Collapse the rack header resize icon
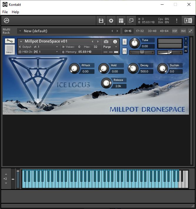 pyautogui.click(x=190, y=31)
